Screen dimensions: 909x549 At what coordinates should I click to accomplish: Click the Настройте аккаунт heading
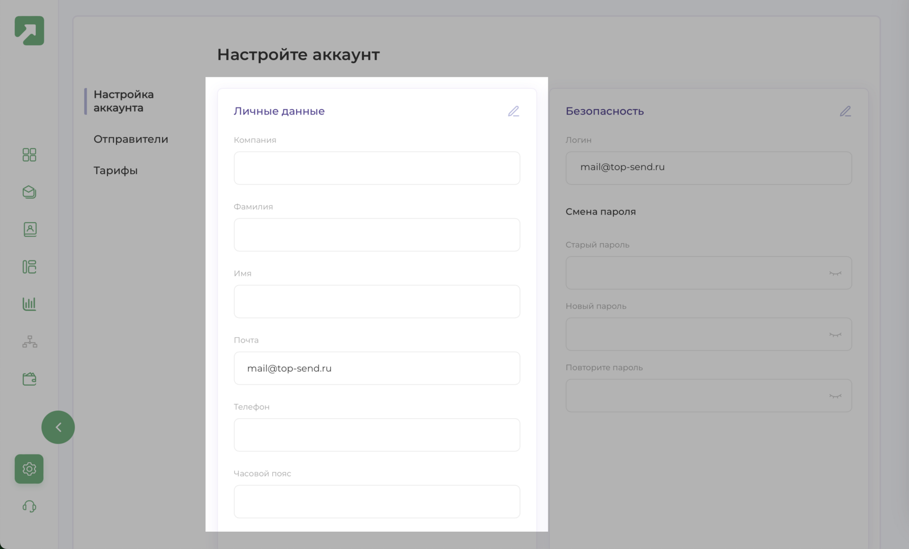298,55
